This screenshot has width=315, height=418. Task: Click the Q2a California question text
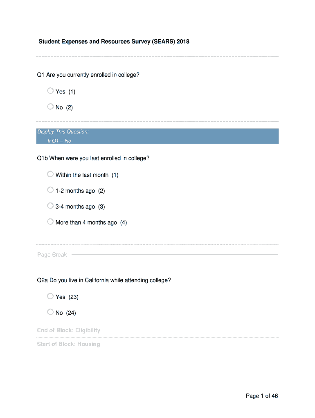pos(104,280)
